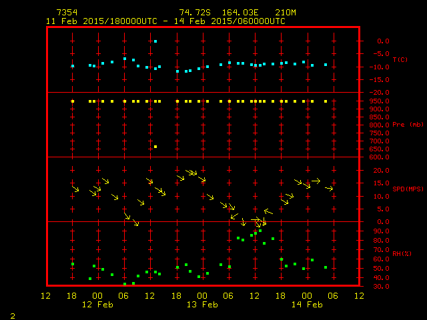Select the rightmost green humidity data point
The width and height of the screenshot is (427, 320).
click(326, 267)
